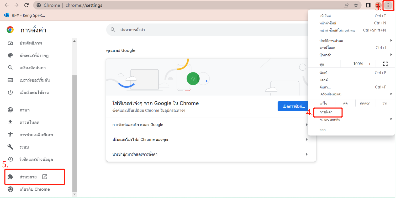The image size is (396, 198).
Task: Go back using the browser back arrow
Action: [x=7, y=5]
